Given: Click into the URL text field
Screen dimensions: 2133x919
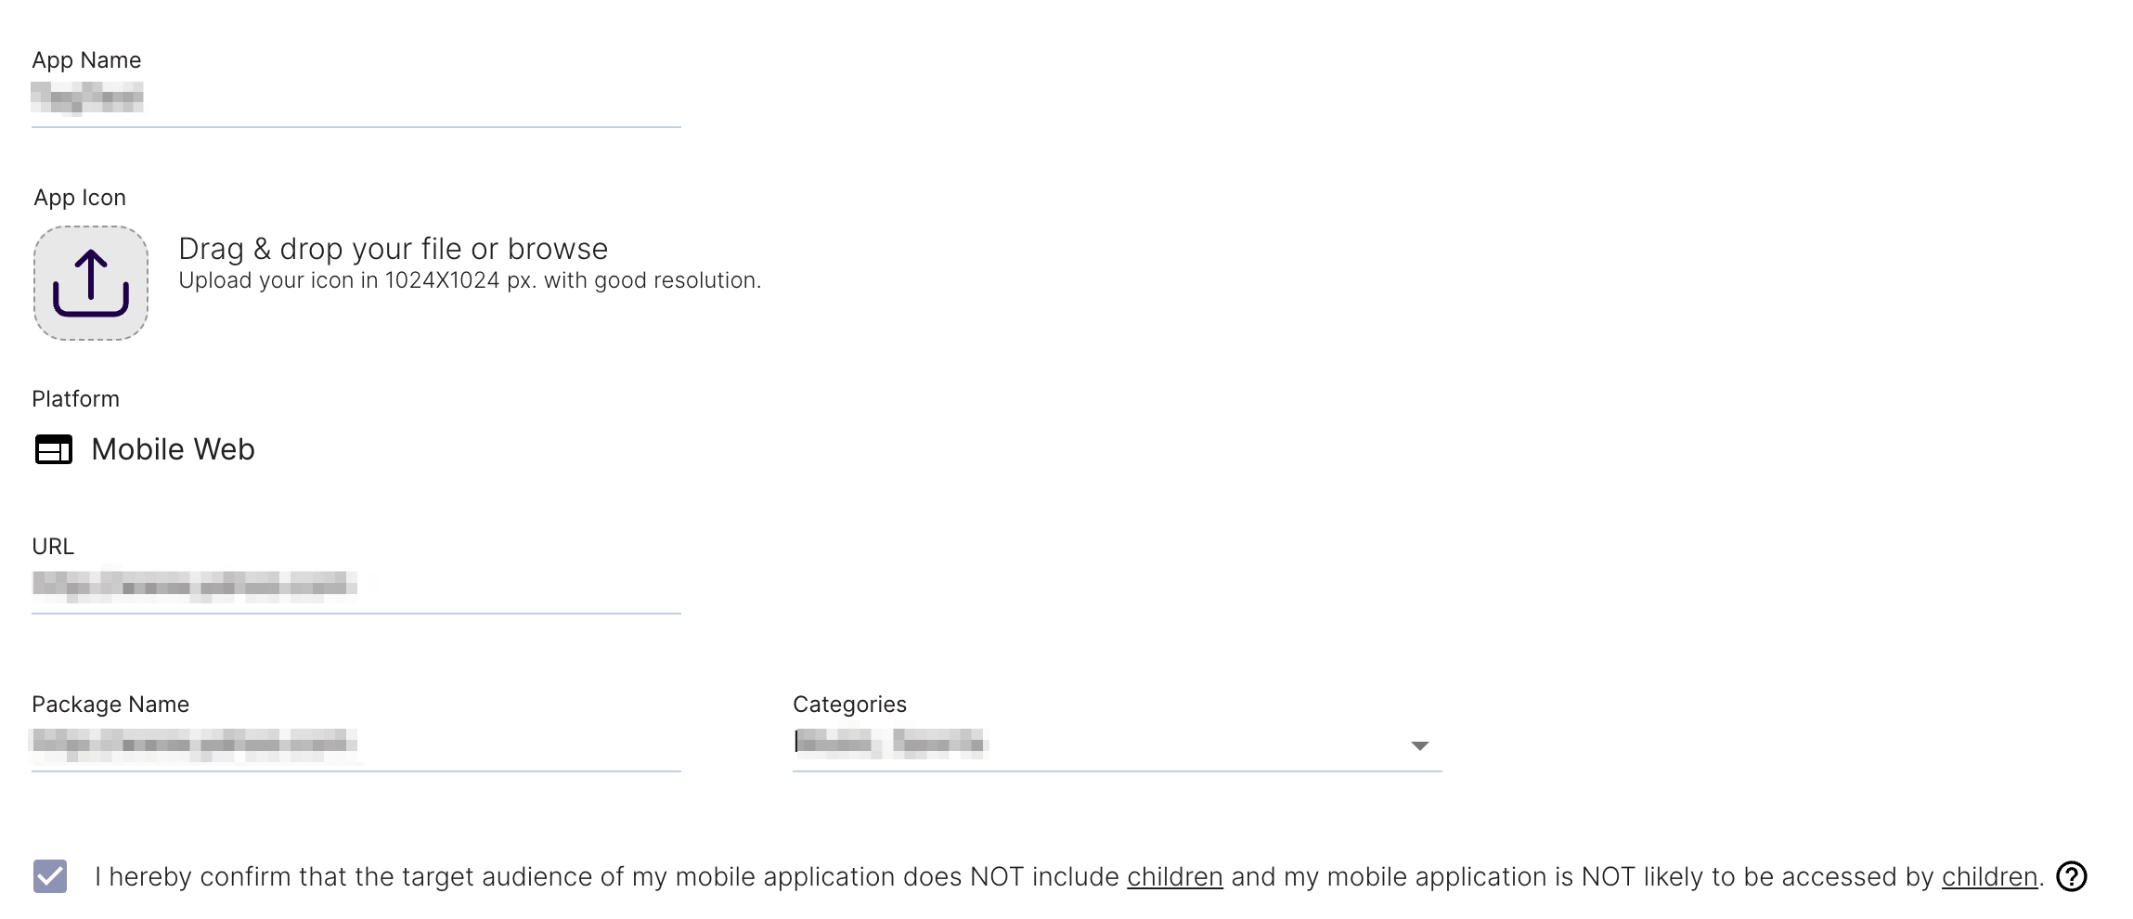Looking at the screenshot, I should pyautogui.click(x=356, y=587).
